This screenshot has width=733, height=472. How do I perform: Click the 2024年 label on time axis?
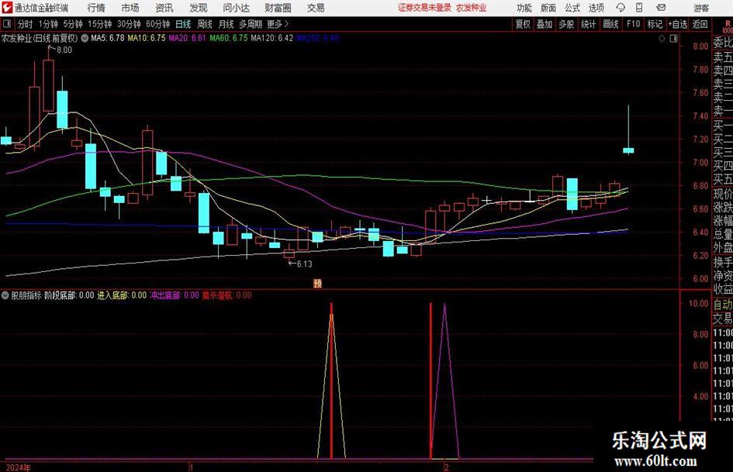[19, 467]
